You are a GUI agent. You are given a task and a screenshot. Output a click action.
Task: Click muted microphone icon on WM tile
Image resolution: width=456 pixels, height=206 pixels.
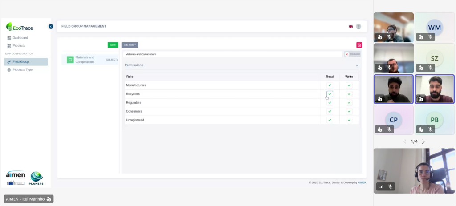pos(431,37)
